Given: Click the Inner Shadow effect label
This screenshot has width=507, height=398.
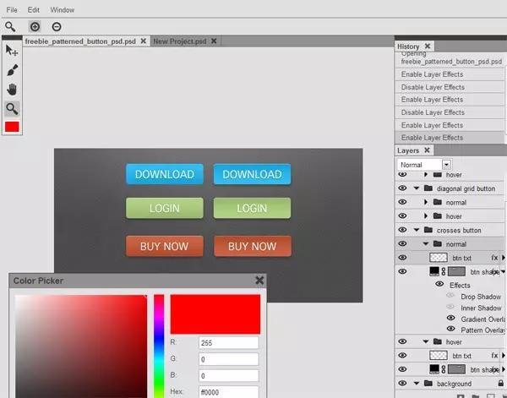Looking at the screenshot, I should (x=481, y=308).
